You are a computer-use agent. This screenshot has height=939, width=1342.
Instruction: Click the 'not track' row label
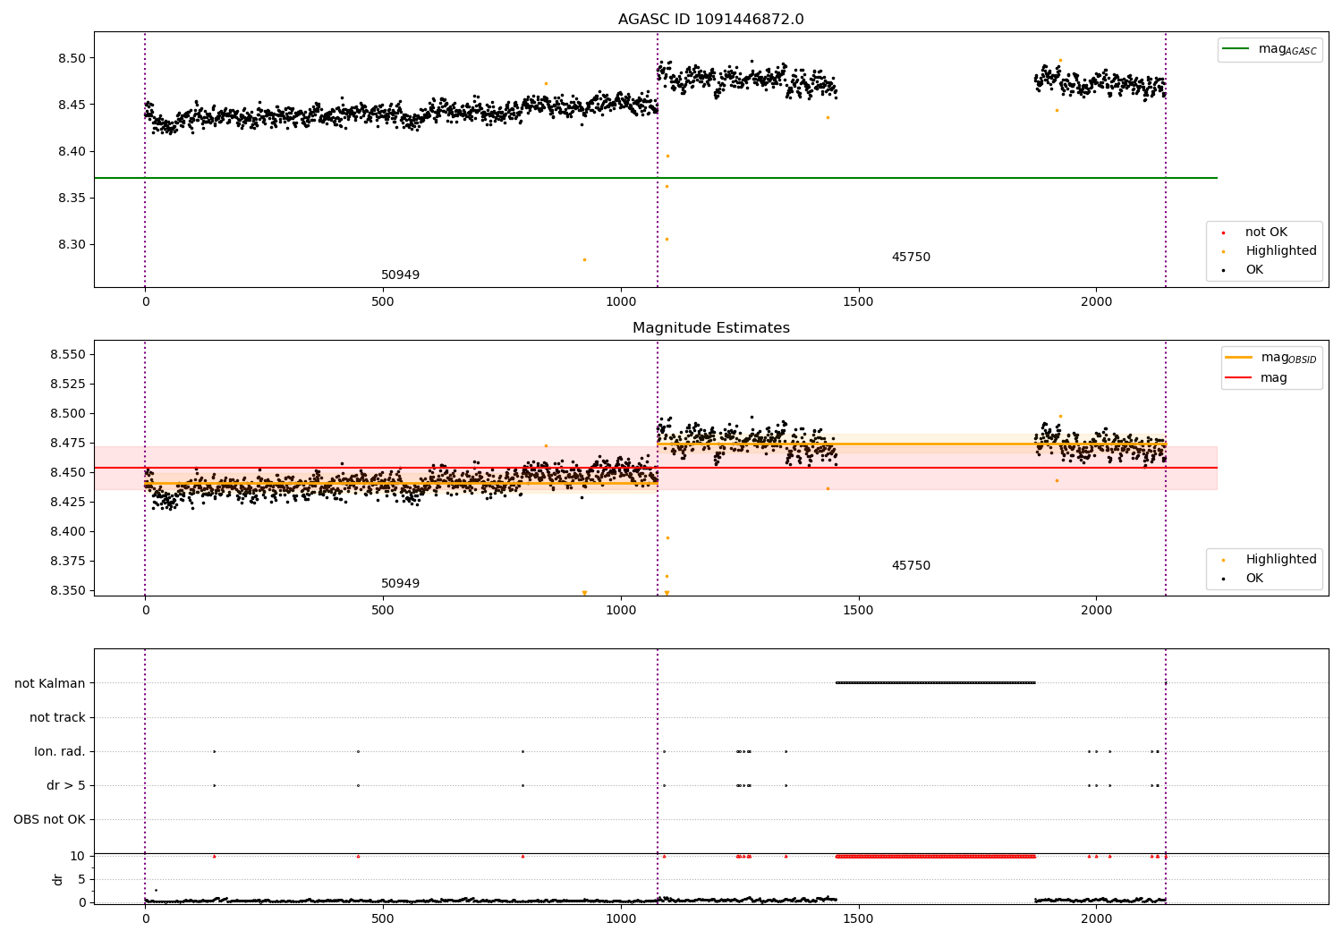[57, 717]
